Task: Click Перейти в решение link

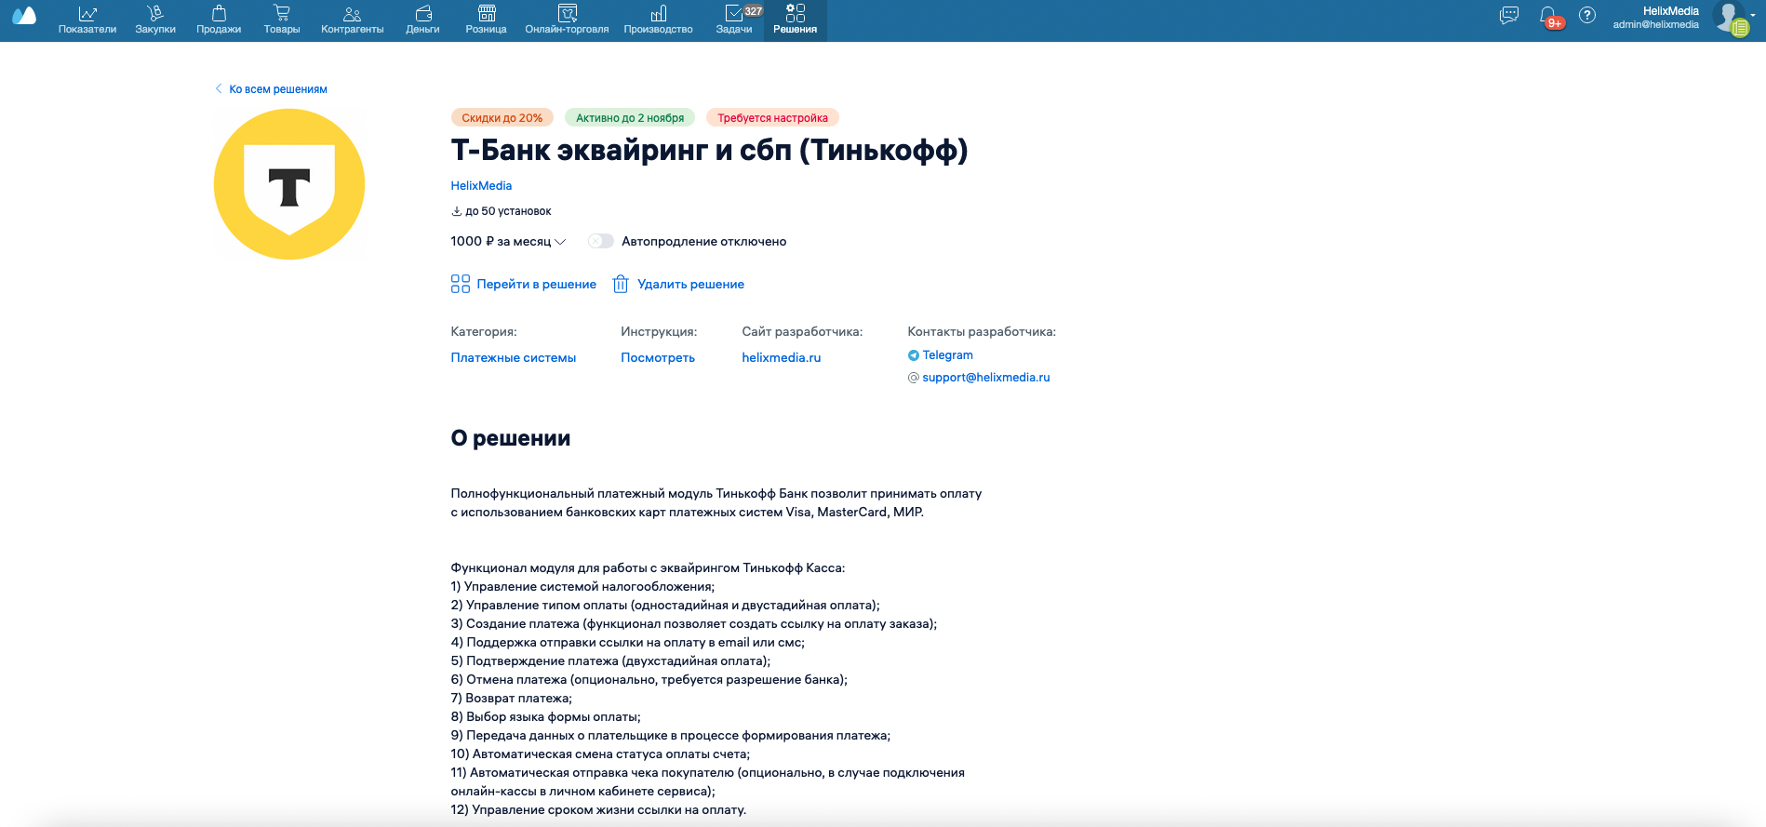Action: pyautogui.click(x=537, y=285)
